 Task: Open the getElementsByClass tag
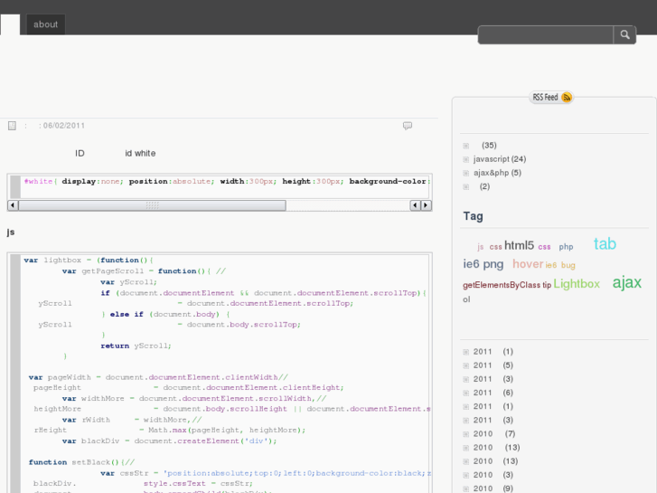point(501,285)
